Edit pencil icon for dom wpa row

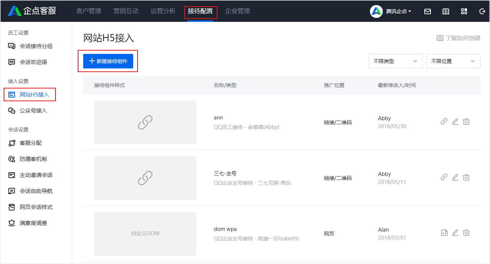(455, 233)
